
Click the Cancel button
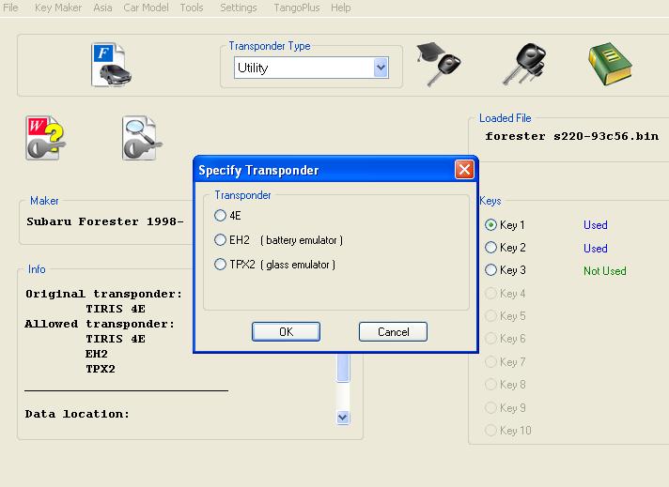point(393,331)
